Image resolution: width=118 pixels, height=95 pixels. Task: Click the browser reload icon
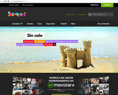[5, 1]
